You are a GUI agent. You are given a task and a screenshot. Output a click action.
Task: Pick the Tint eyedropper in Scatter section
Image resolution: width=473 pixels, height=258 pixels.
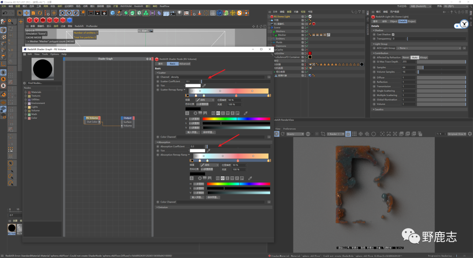204,86
